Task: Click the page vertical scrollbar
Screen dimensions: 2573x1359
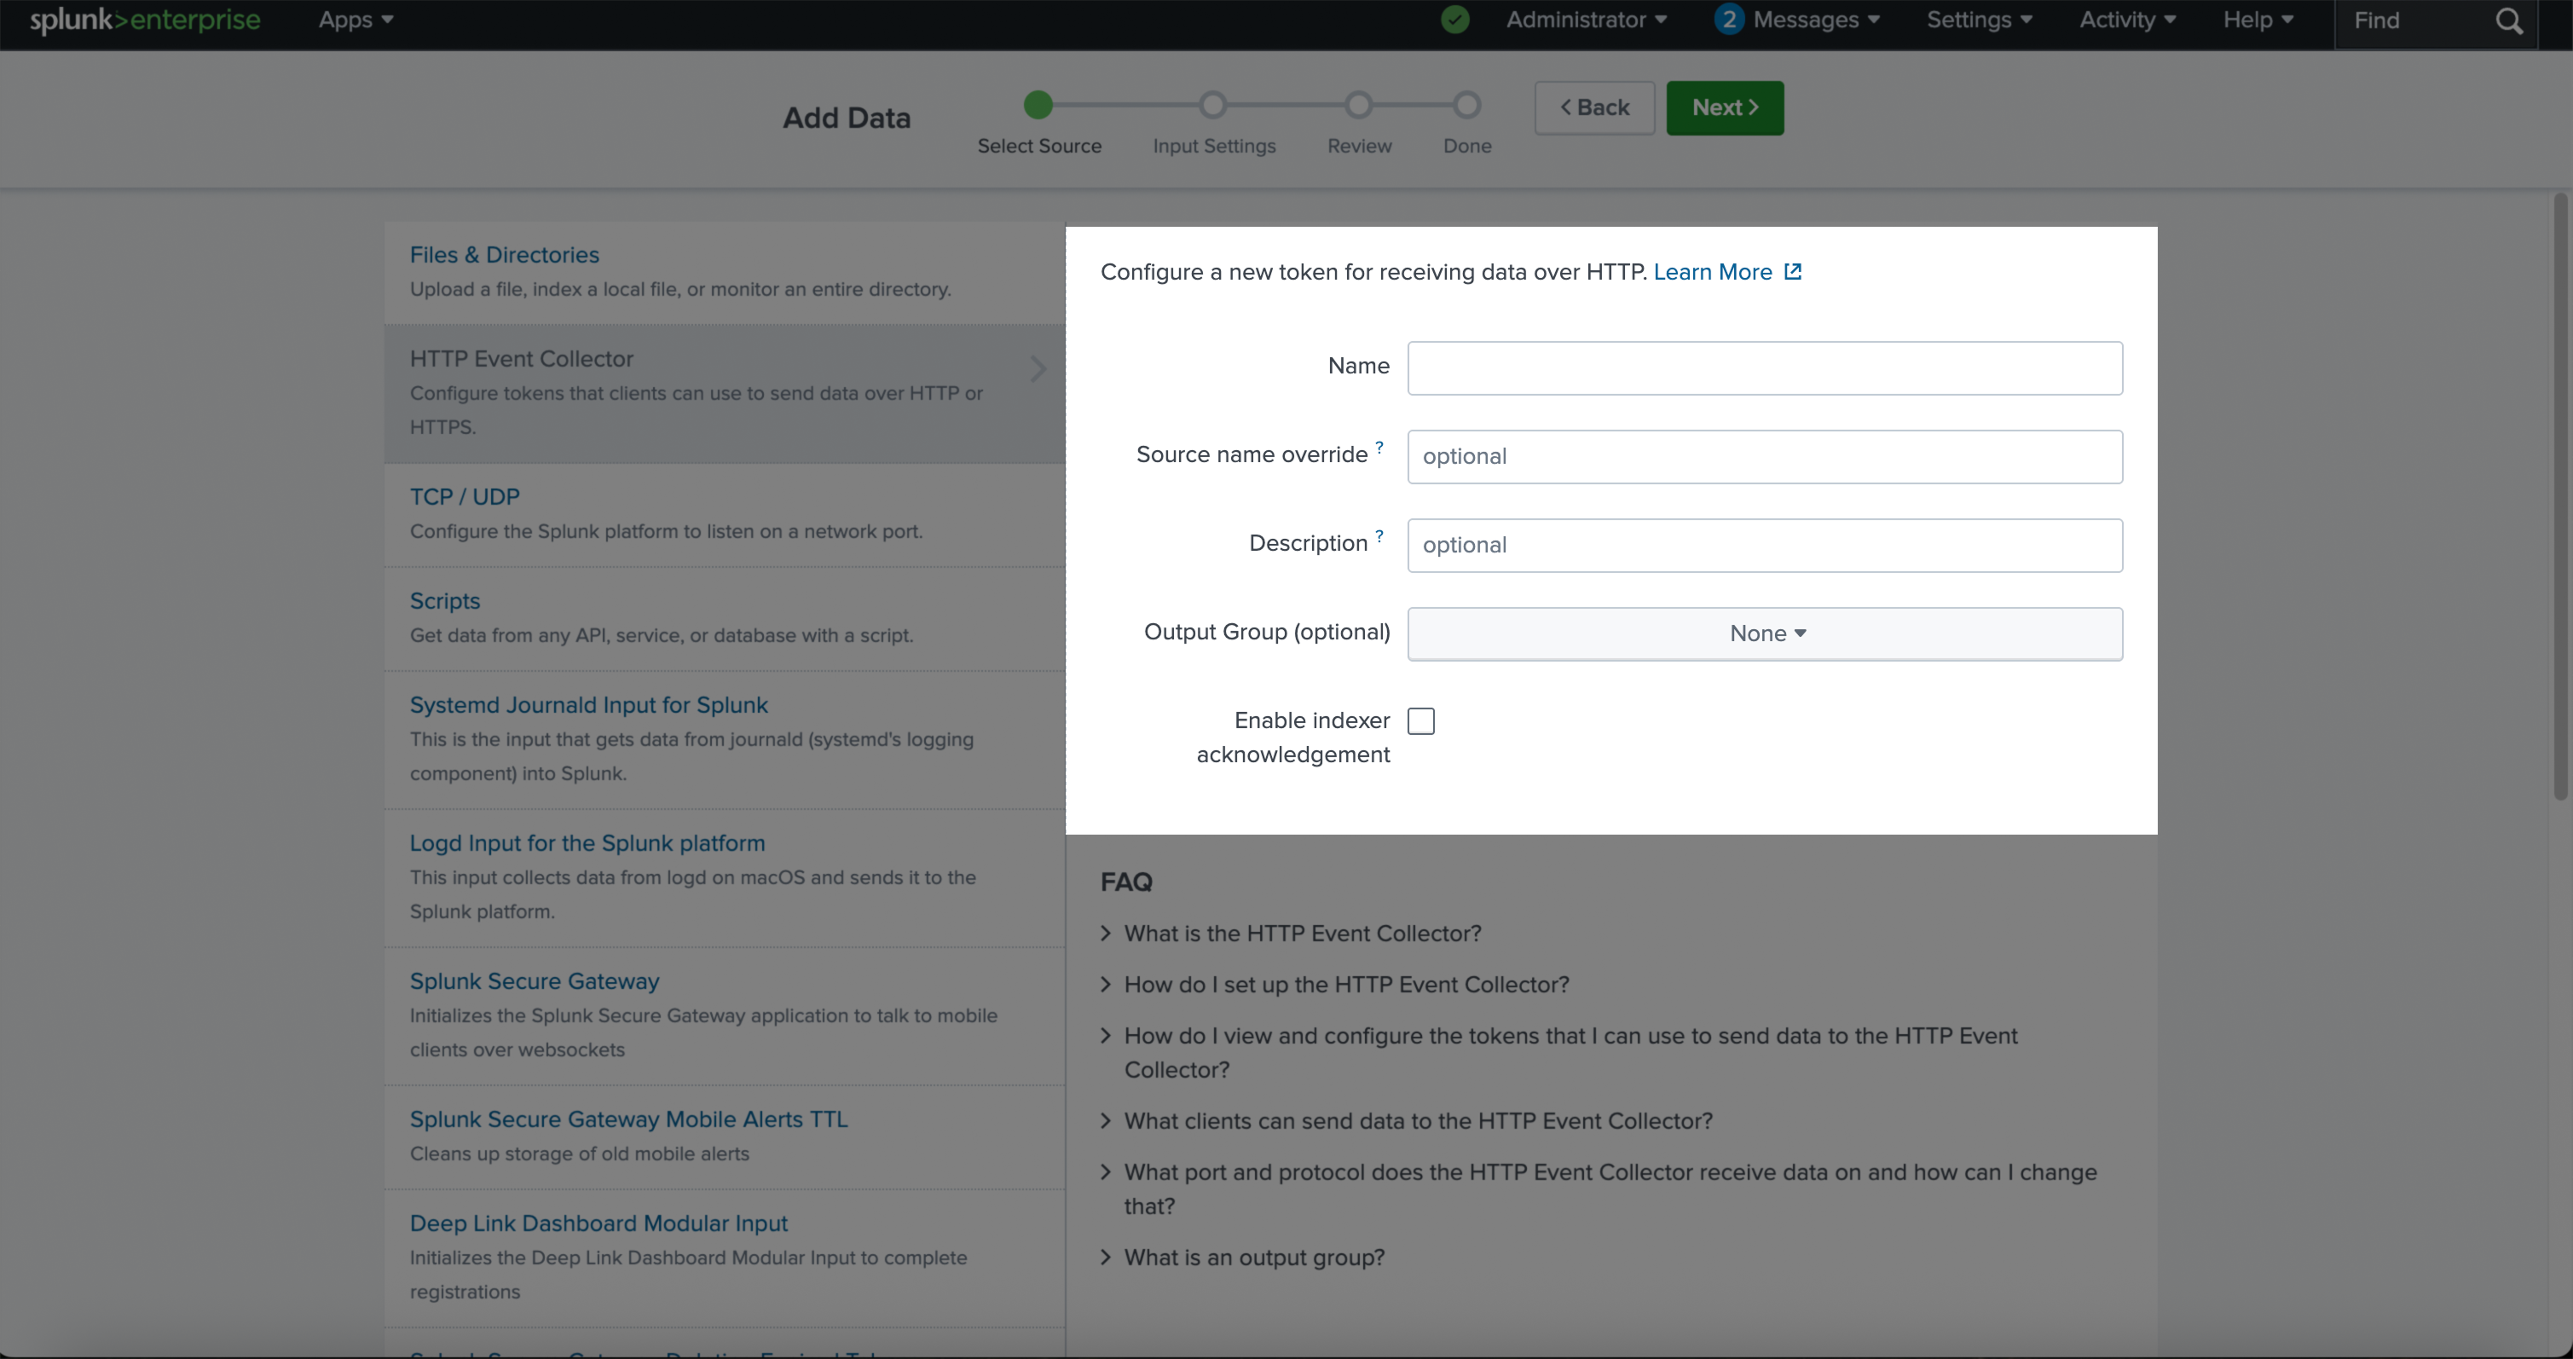Action: click(2561, 497)
